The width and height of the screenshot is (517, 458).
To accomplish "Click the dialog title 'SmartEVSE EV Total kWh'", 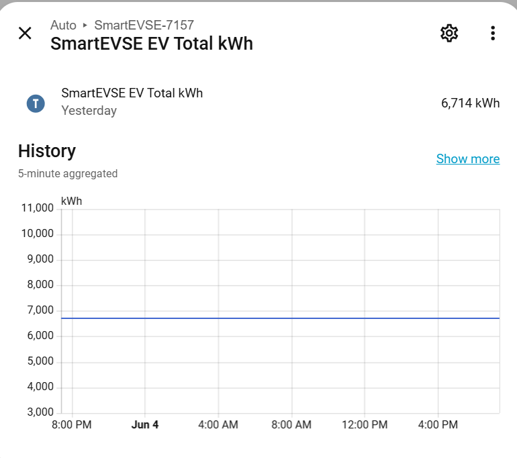I will 152,44.
